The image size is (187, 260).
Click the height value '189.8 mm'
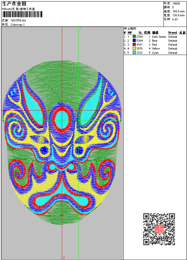179,11
